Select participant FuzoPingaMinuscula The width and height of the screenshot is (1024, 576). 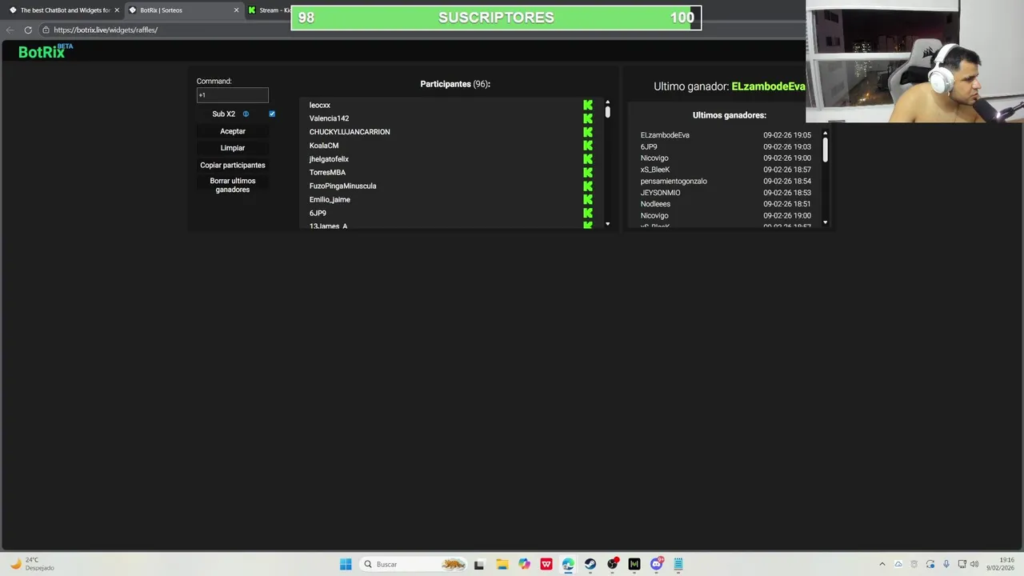point(342,186)
